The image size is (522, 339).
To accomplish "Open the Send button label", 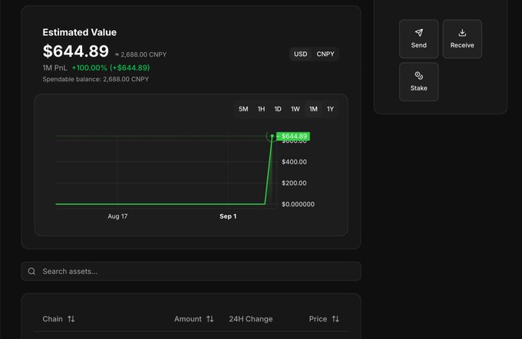I will pyautogui.click(x=419, y=45).
